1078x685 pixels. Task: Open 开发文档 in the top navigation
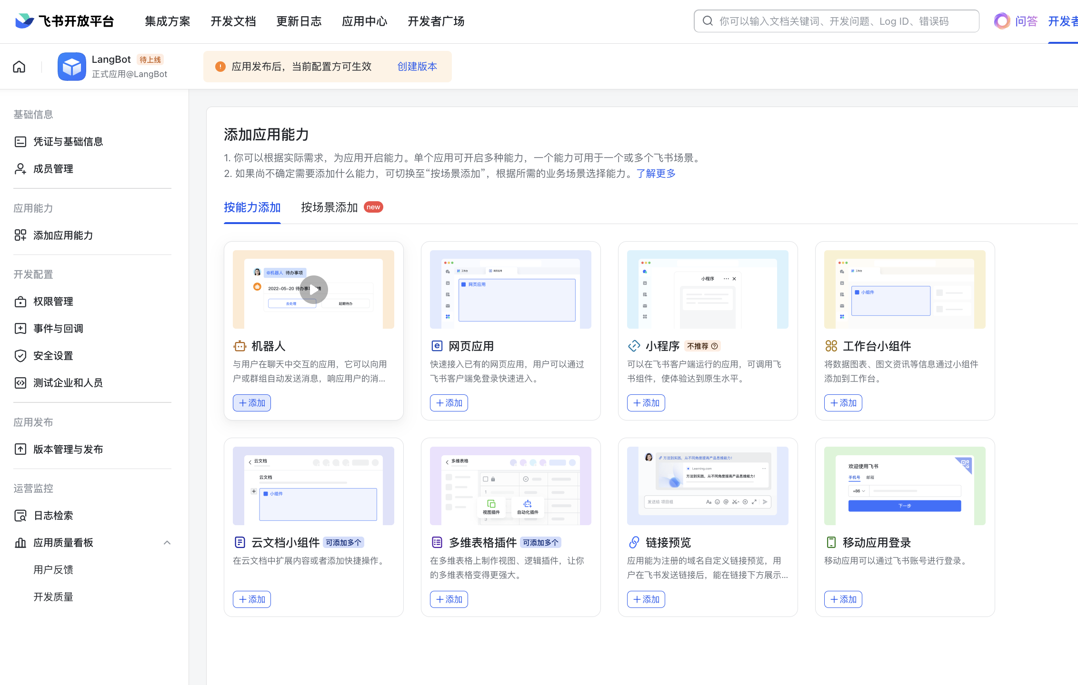(233, 21)
